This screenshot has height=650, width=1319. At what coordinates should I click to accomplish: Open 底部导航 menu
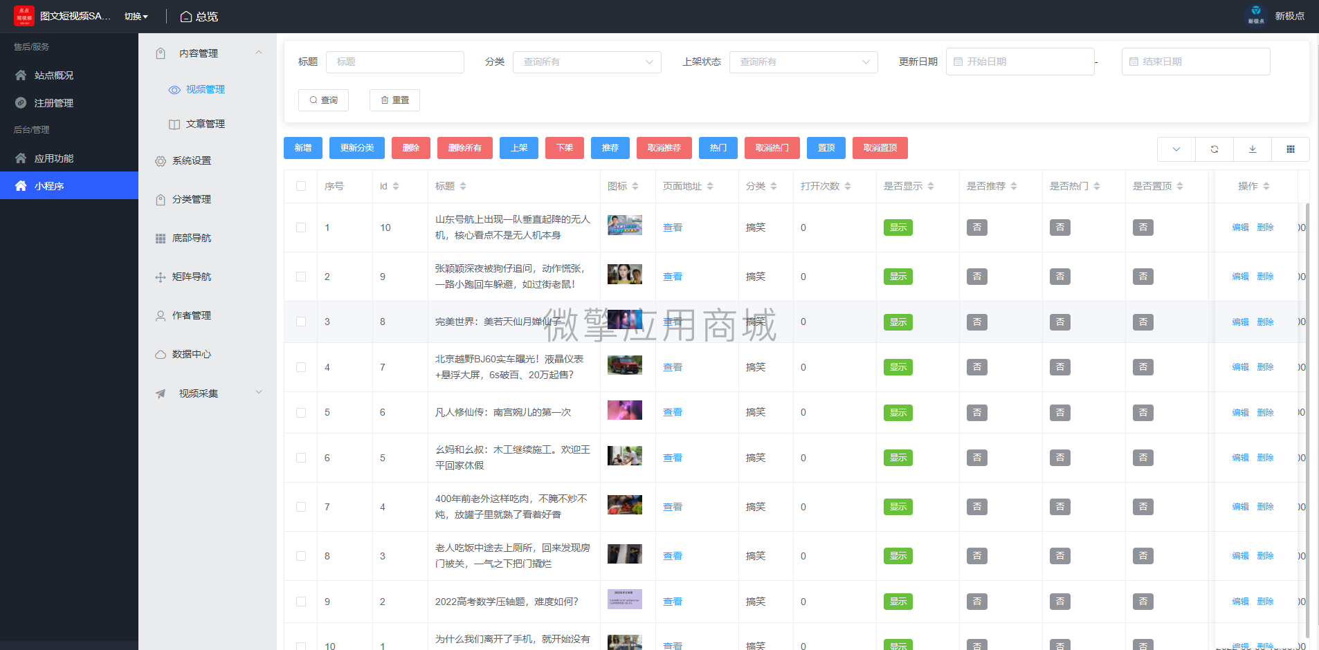tap(208, 238)
